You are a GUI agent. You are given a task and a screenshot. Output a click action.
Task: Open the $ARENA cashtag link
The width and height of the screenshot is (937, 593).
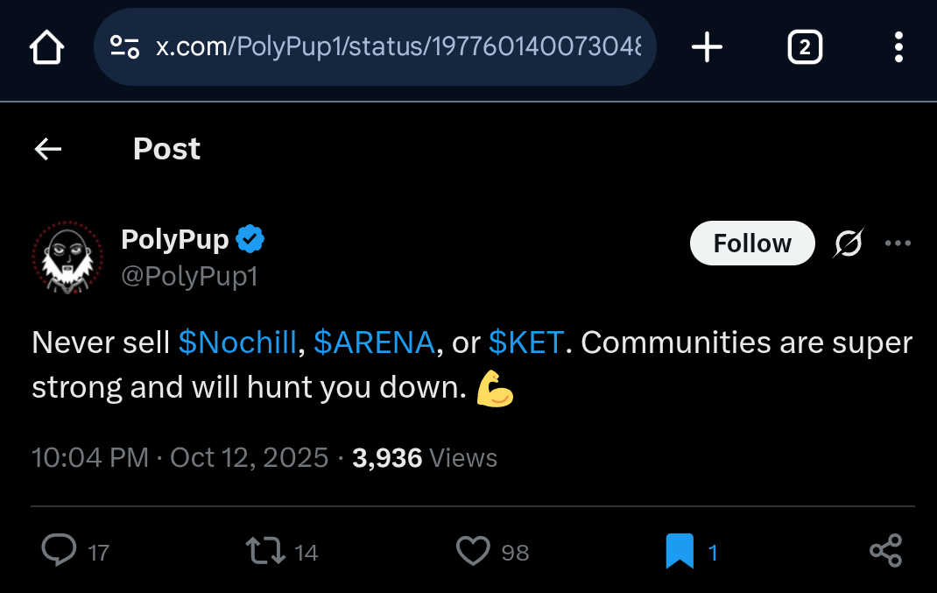(374, 342)
